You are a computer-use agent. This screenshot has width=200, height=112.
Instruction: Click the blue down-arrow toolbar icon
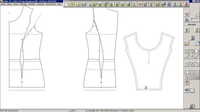(175, 4)
